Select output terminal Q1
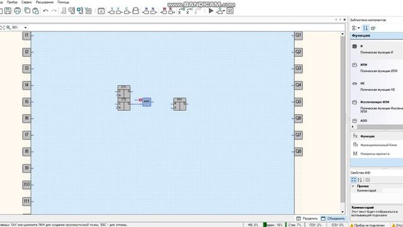Viewport: 403px width, 227px height. click(298, 35)
